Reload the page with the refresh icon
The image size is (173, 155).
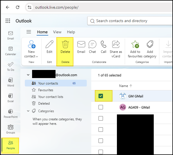(18, 7)
